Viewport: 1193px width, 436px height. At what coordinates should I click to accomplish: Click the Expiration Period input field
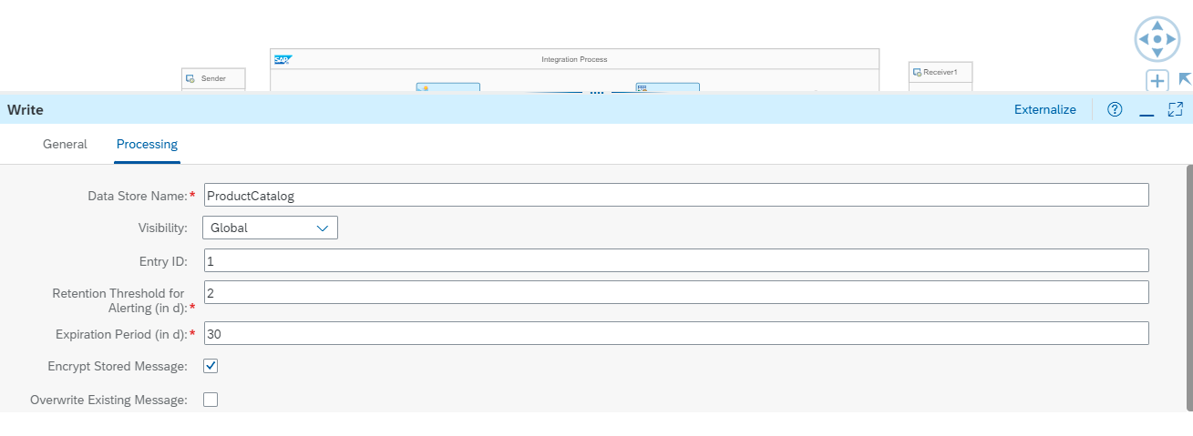click(675, 334)
